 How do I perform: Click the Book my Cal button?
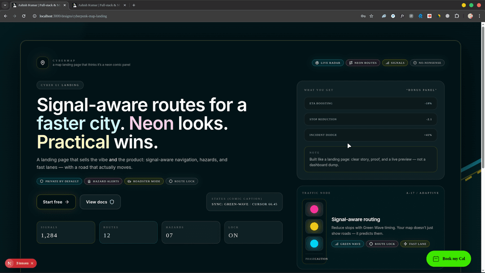click(448, 259)
